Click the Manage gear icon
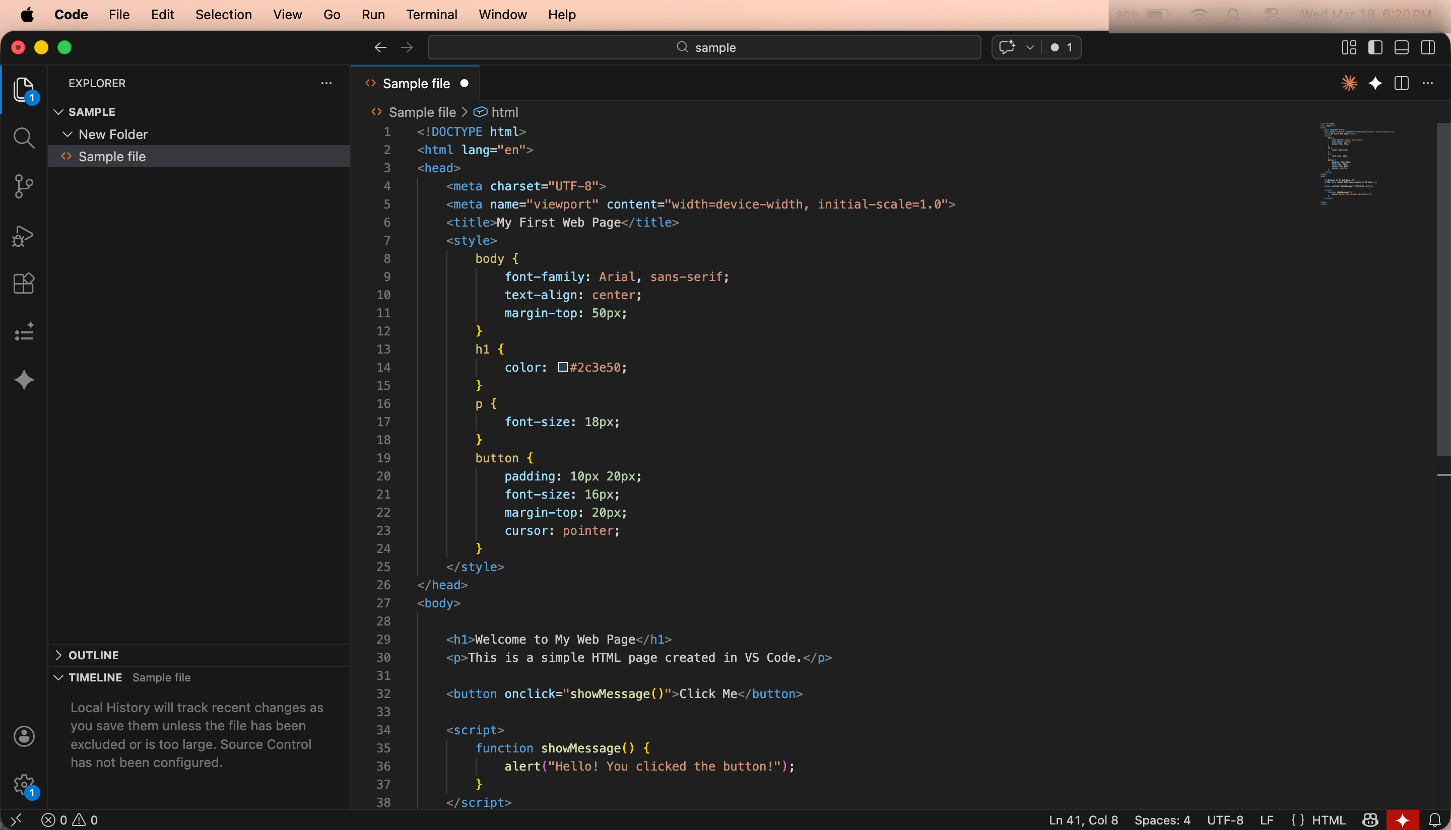Screen dimensions: 1451x830 (x=23, y=785)
